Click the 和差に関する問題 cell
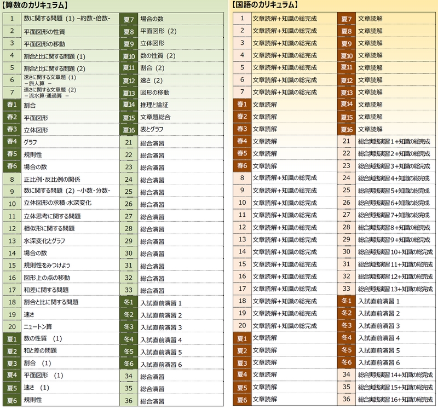 [x=46, y=290]
